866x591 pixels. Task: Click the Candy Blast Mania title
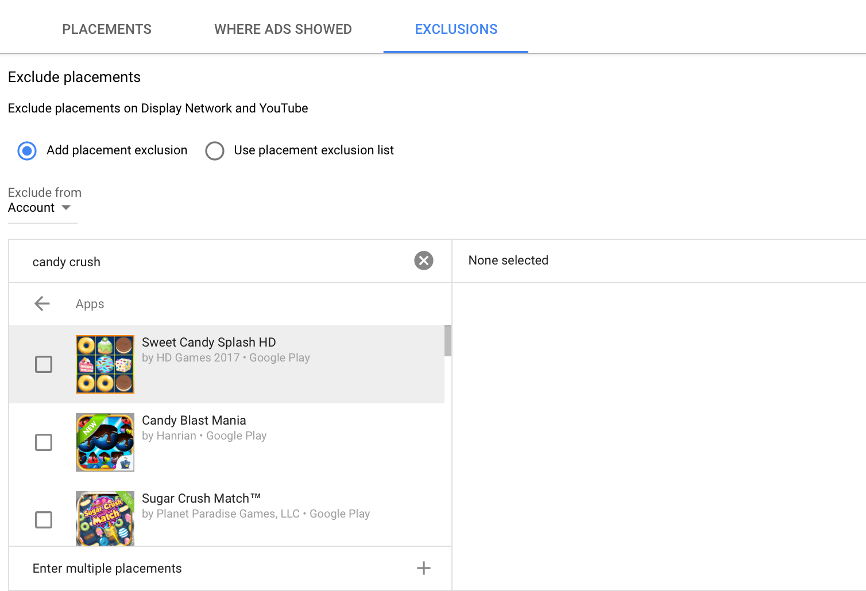194,420
